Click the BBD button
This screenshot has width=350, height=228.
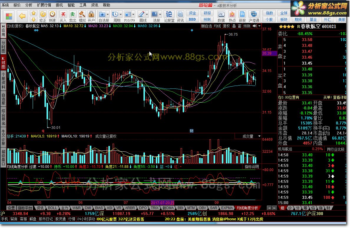point(192,19)
